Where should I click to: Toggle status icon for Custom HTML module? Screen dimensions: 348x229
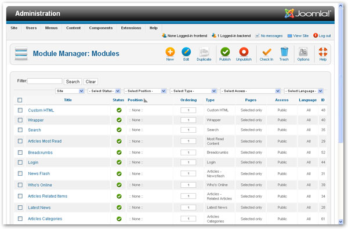119,110
